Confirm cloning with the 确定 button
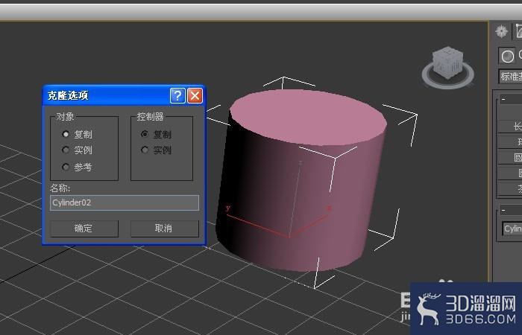This screenshot has width=522, height=335. (x=84, y=229)
